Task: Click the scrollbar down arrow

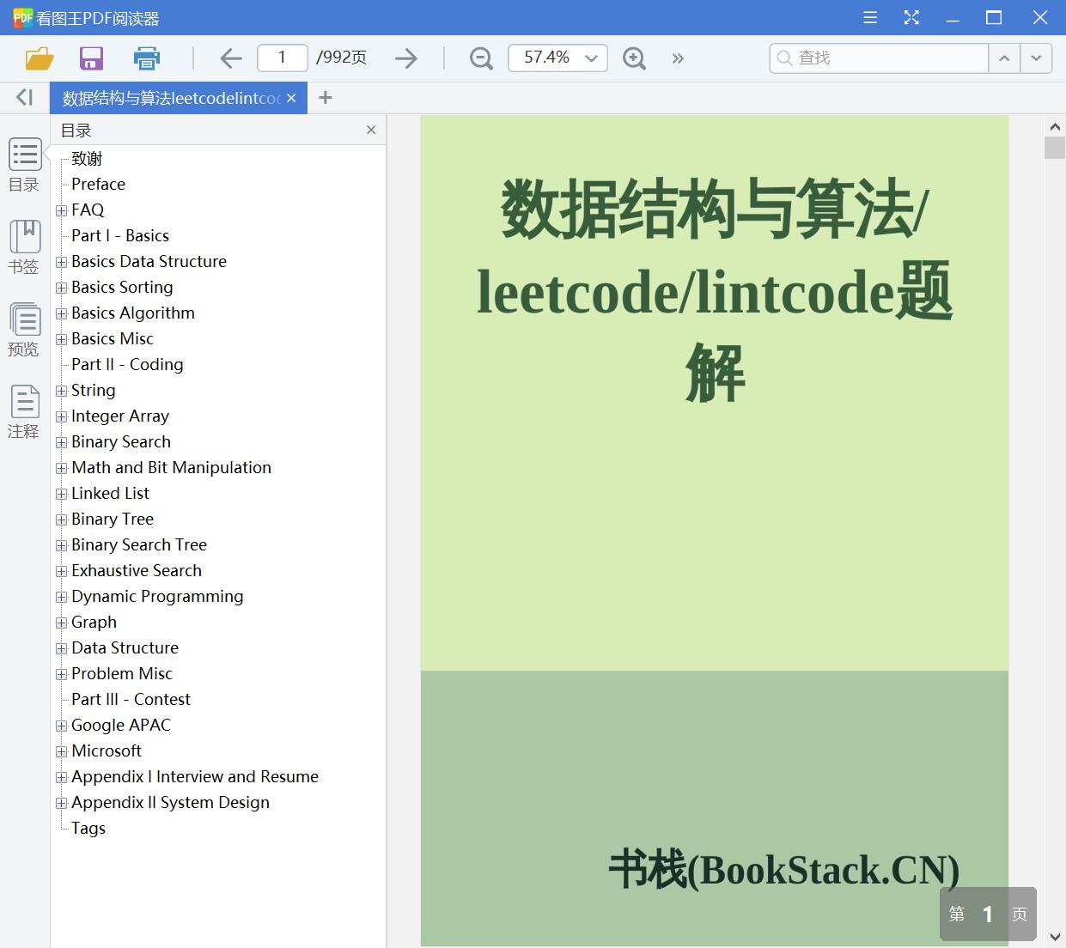Action: [x=1055, y=937]
